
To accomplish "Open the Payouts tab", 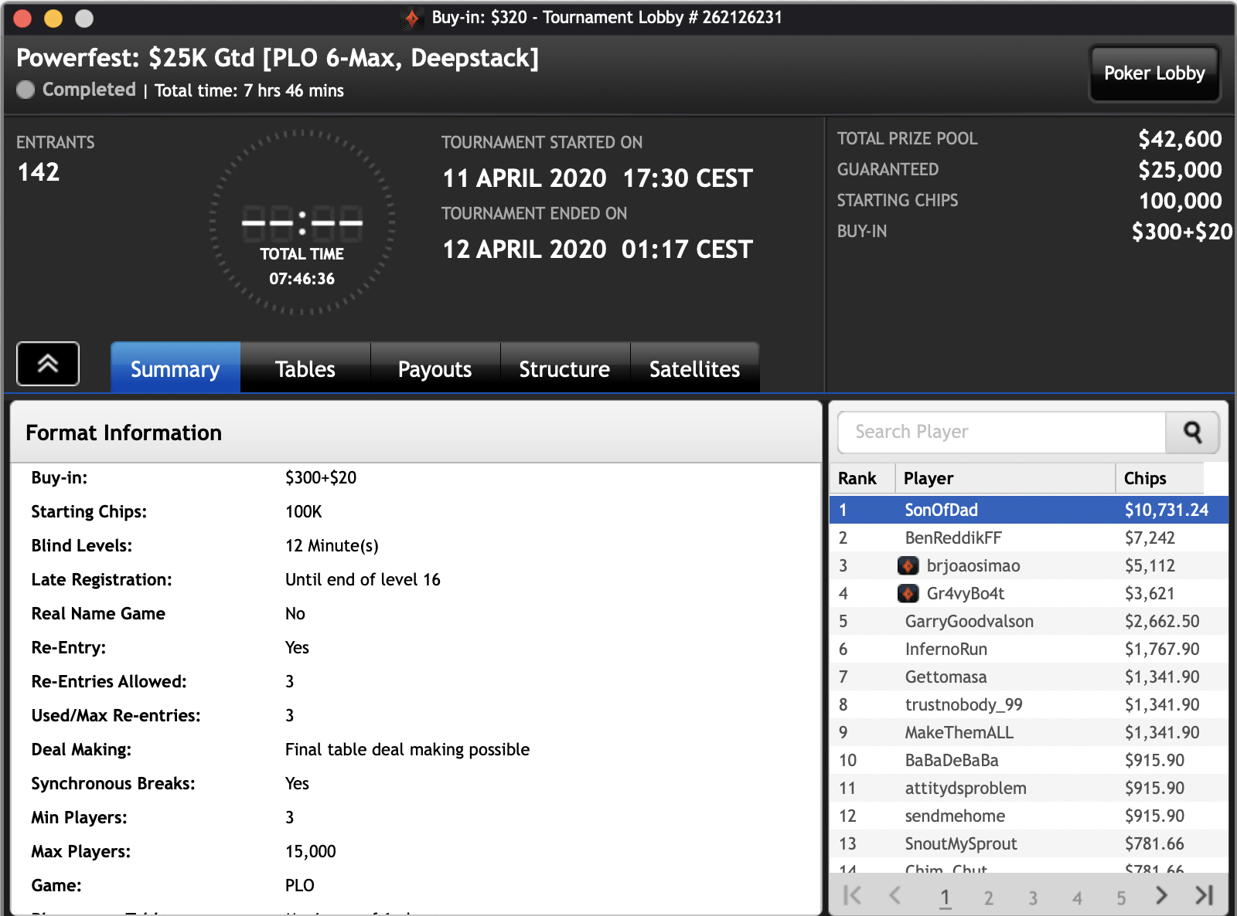I will pos(434,369).
